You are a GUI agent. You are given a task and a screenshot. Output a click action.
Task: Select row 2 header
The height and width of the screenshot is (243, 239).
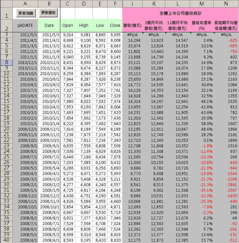(6, 26)
